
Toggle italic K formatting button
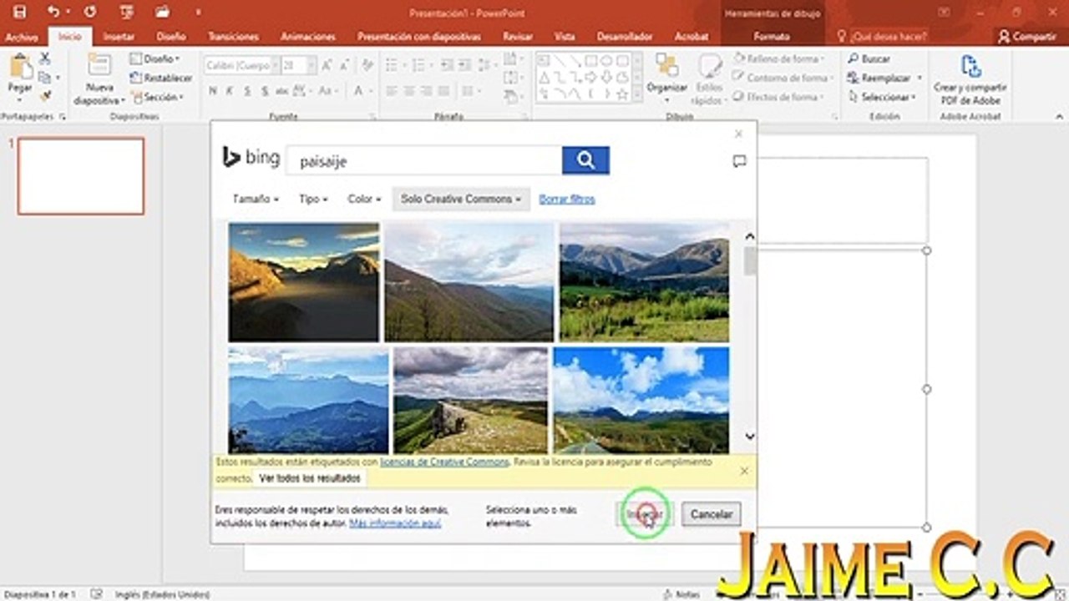point(230,90)
